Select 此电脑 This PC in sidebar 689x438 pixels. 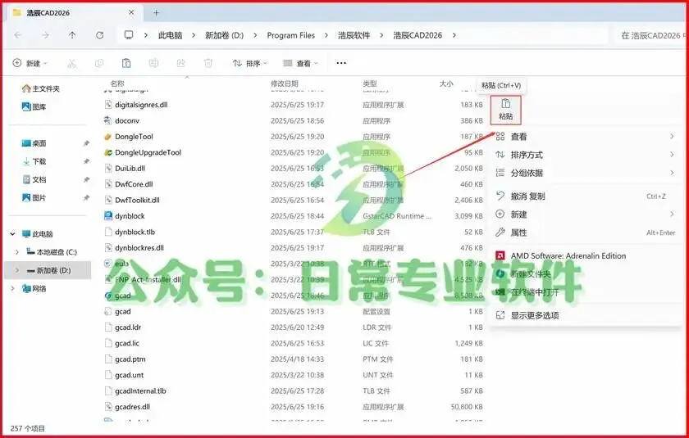point(38,234)
